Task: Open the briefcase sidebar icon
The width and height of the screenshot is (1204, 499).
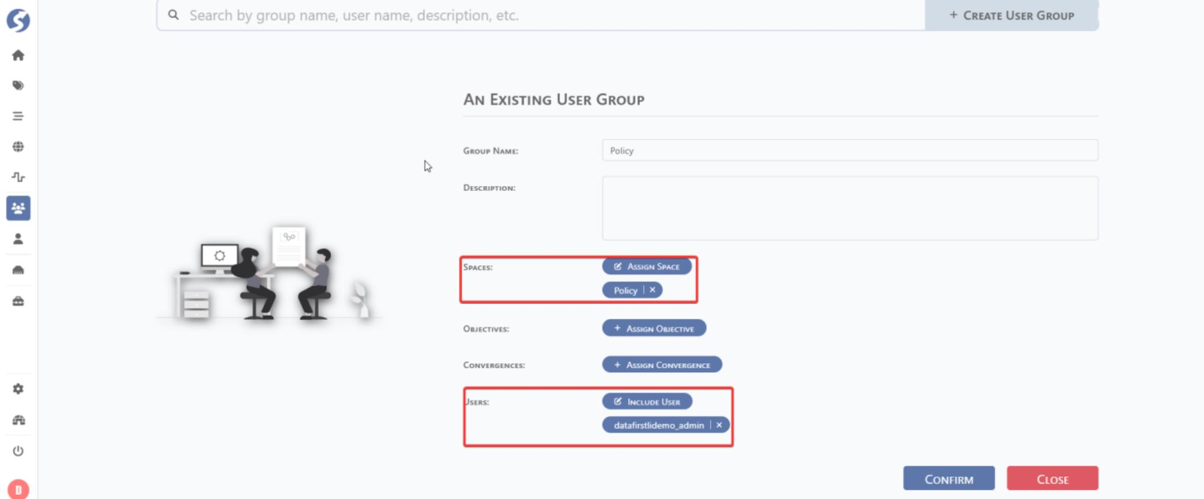Action: tap(18, 301)
